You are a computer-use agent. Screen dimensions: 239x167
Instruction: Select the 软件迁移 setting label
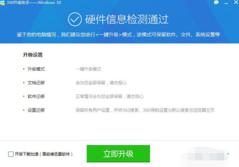point(36,96)
